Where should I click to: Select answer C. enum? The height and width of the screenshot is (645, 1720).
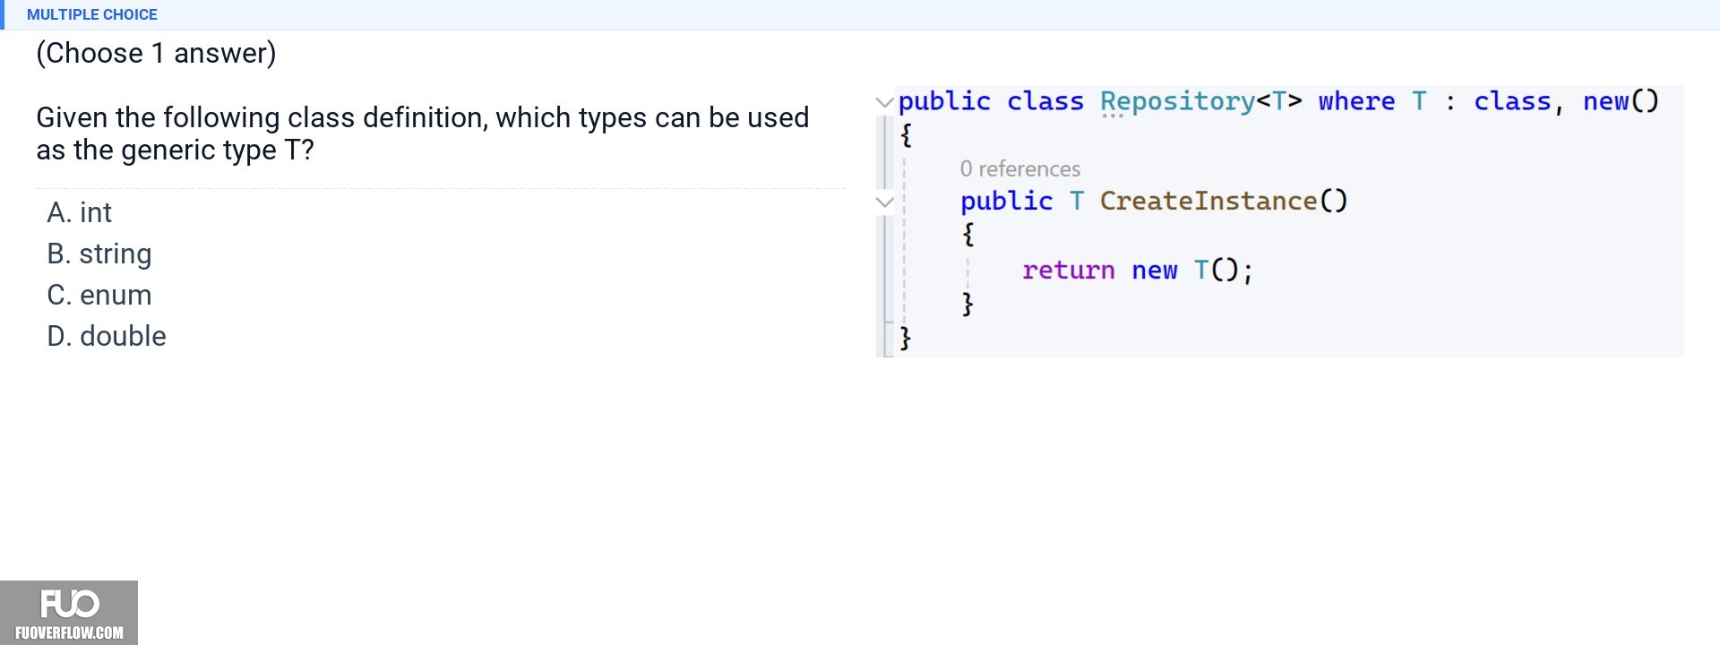coord(99,295)
